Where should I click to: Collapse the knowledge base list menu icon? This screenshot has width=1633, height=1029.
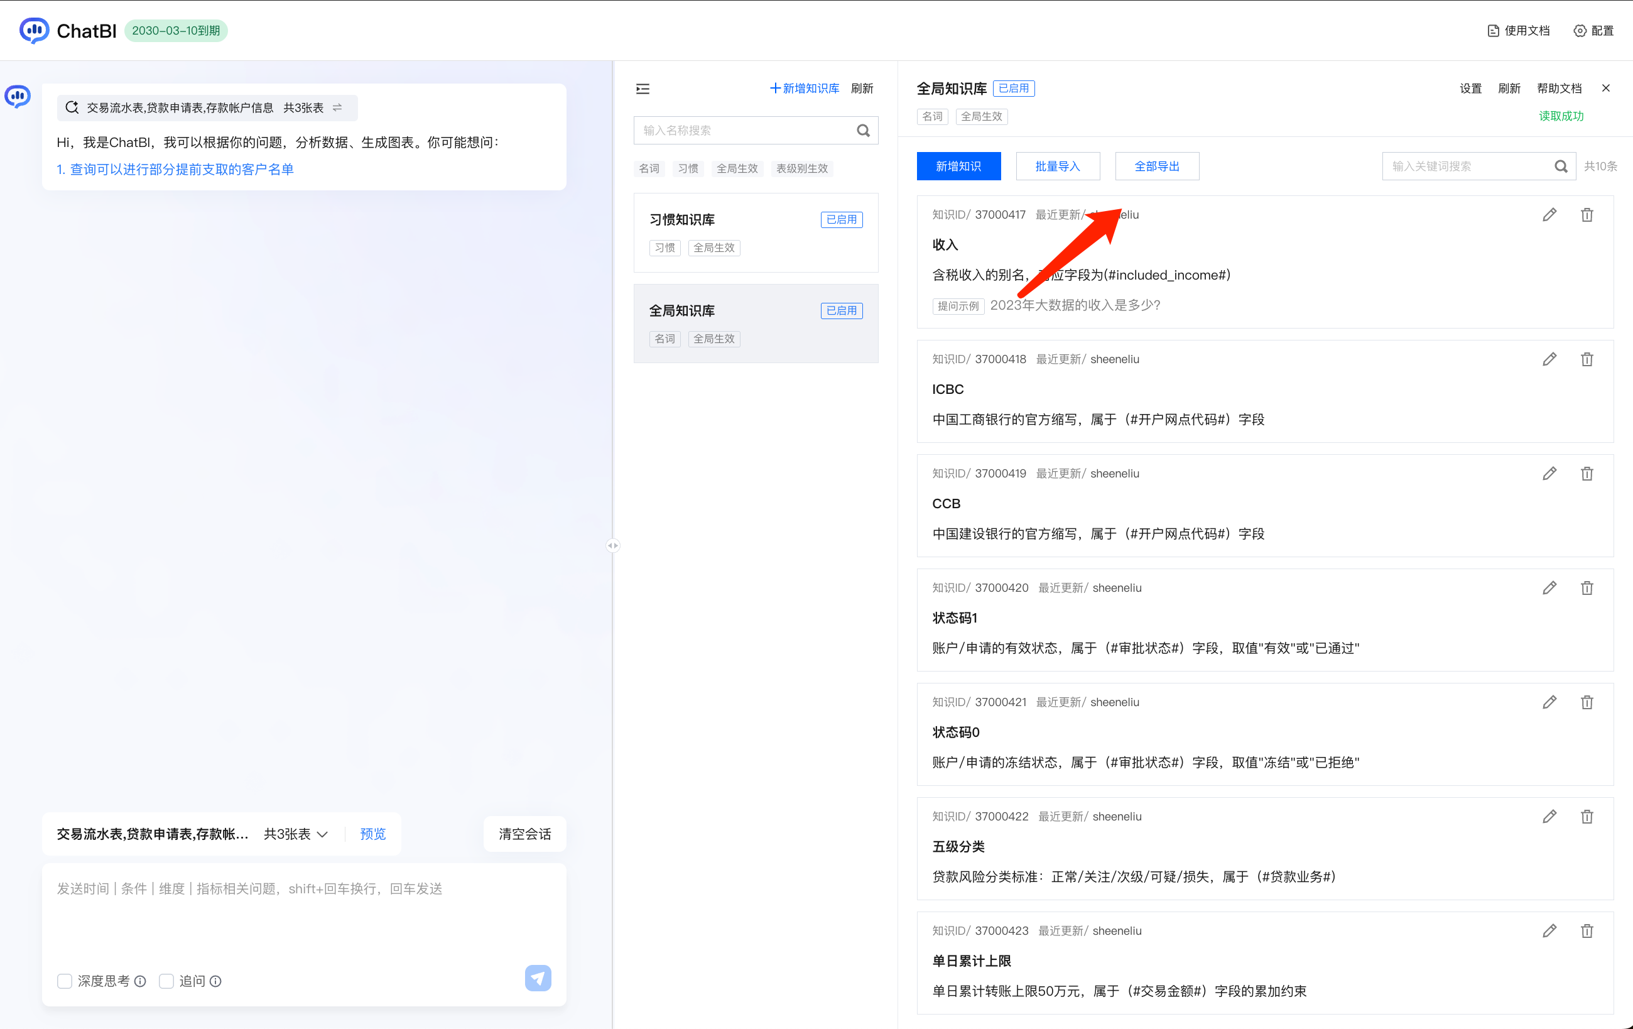[x=643, y=88]
